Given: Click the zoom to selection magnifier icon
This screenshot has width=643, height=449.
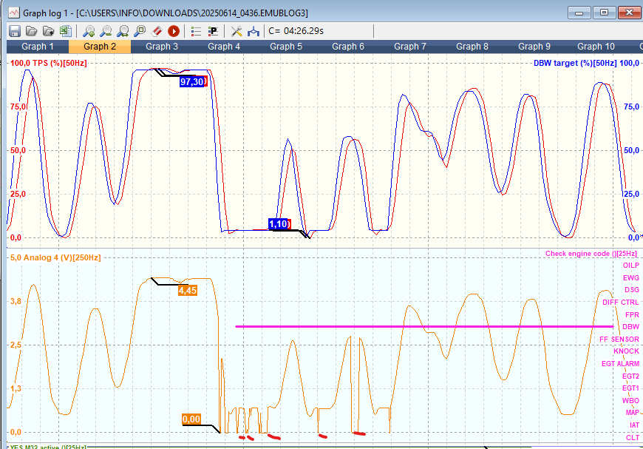Looking at the screenshot, I should tap(140, 31).
